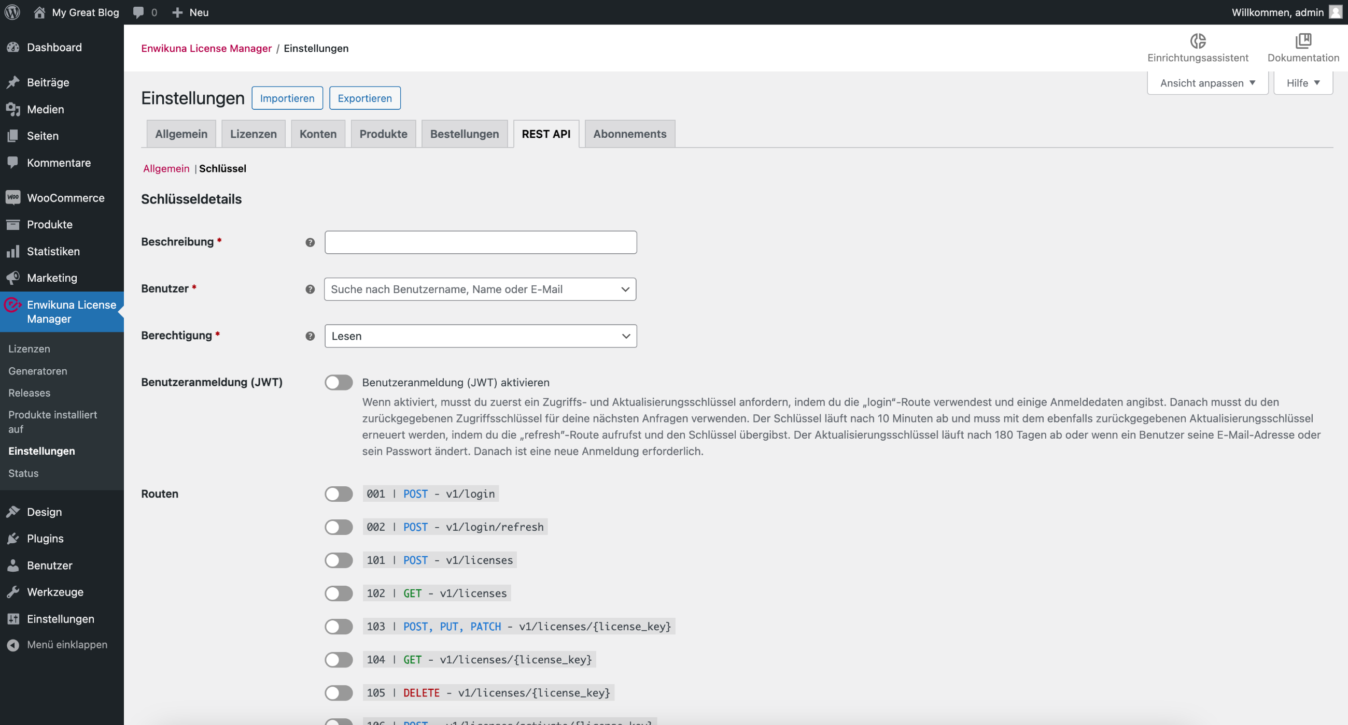Click the Seiten pages icon

coord(13,136)
